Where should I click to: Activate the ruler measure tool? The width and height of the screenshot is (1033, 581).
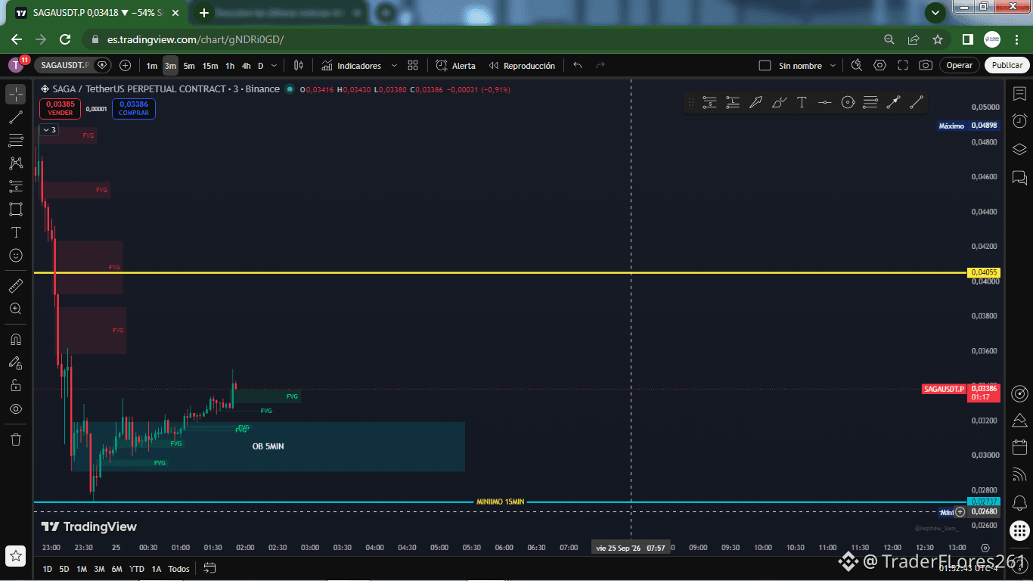point(16,286)
